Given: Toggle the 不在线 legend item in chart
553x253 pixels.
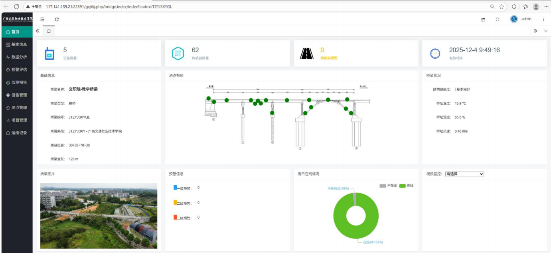Looking at the screenshot, I should 388,186.
